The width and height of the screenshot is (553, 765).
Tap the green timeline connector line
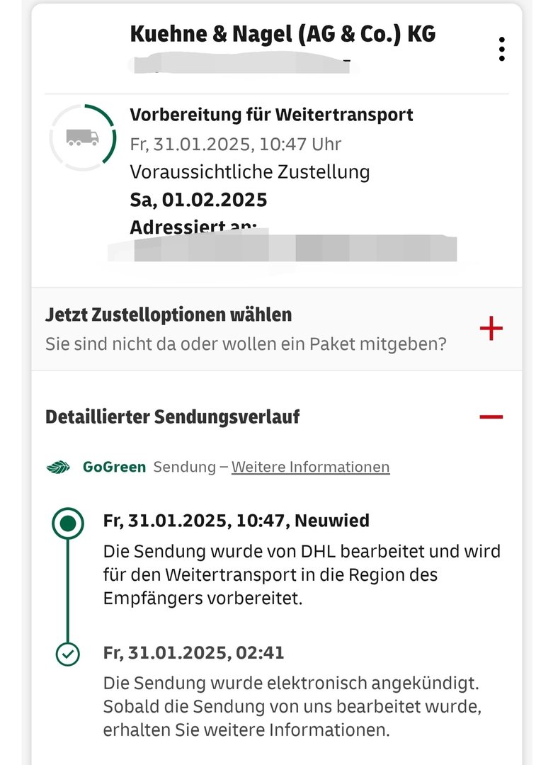(68, 590)
